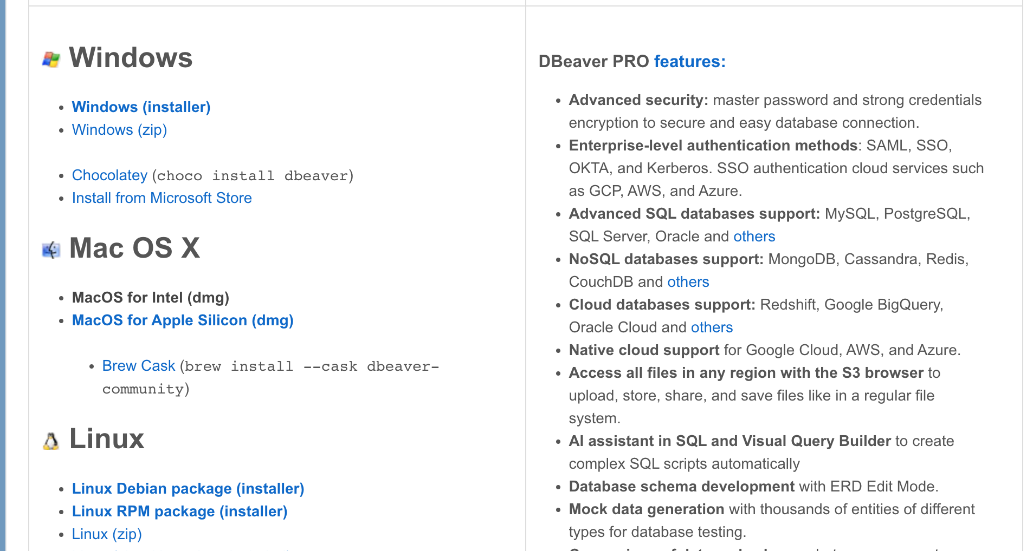Click the Windows section heading
Viewport: 1033px width, 551px height.
click(131, 57)
